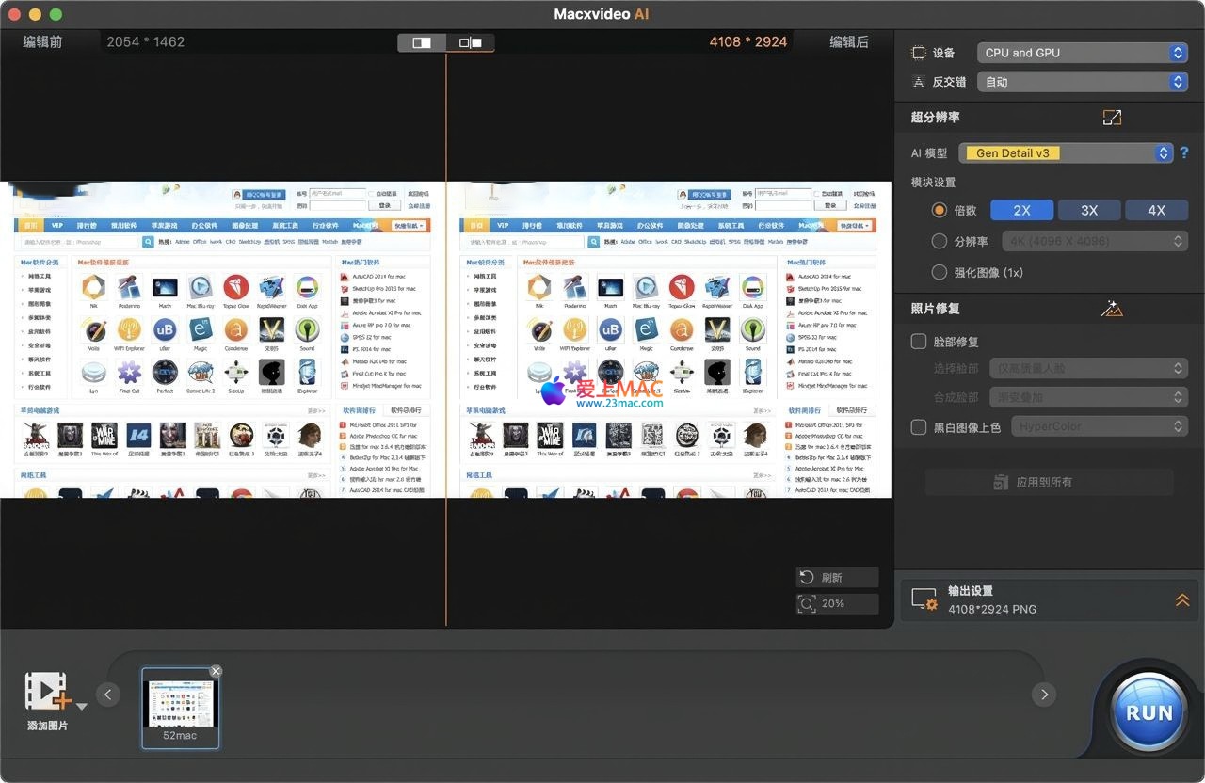Open AI model help question mark

click(x=1184, y=152)
